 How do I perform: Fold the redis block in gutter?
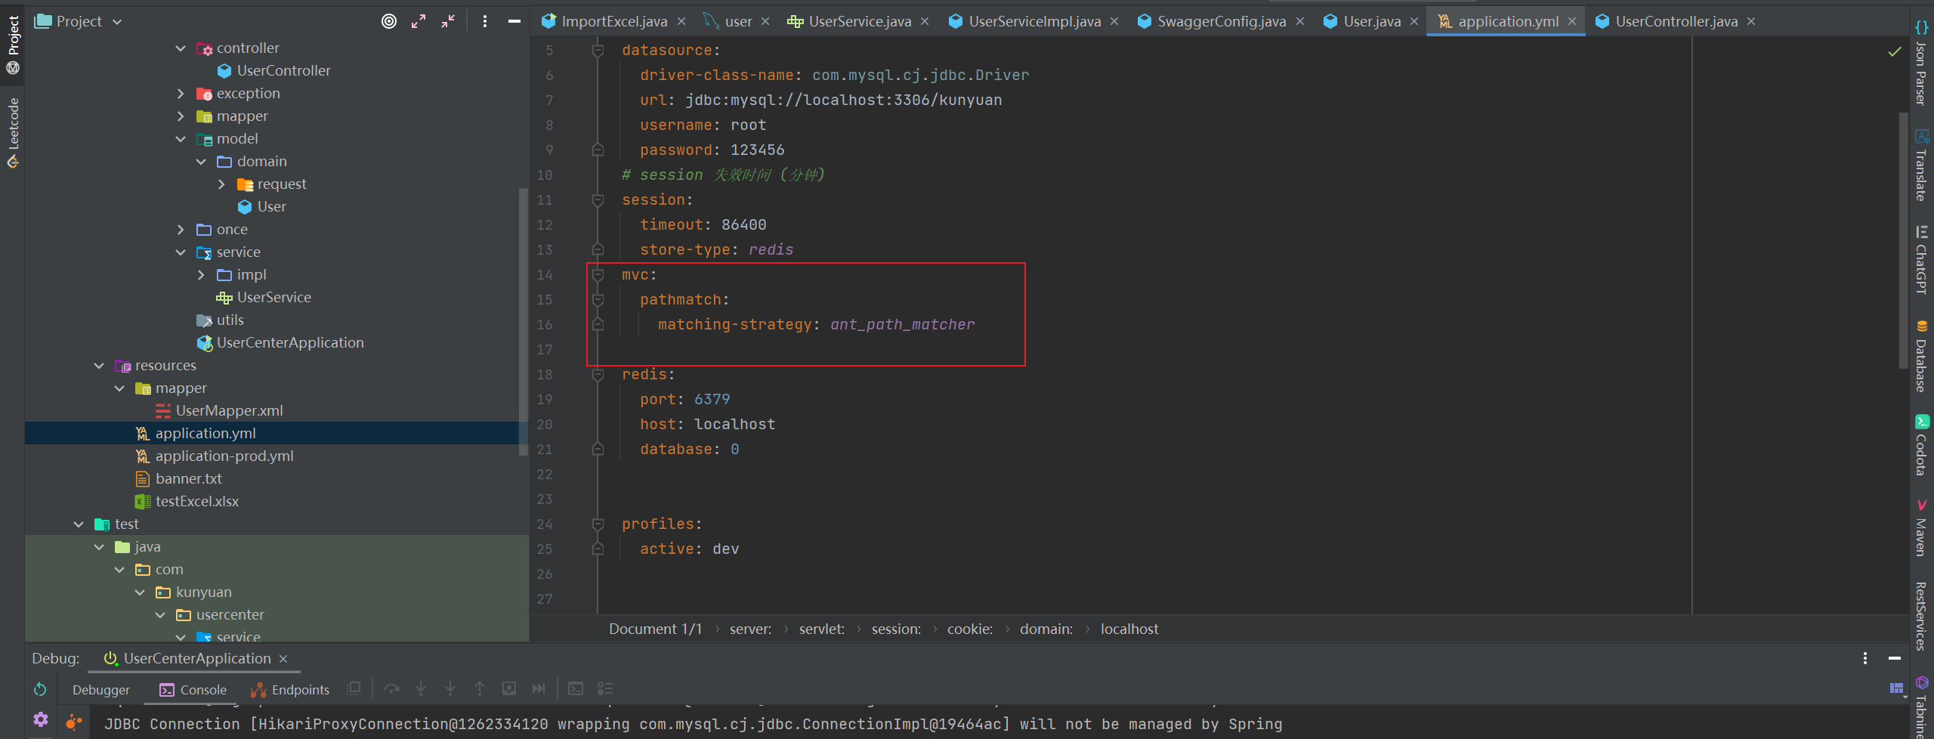[598, 375]
